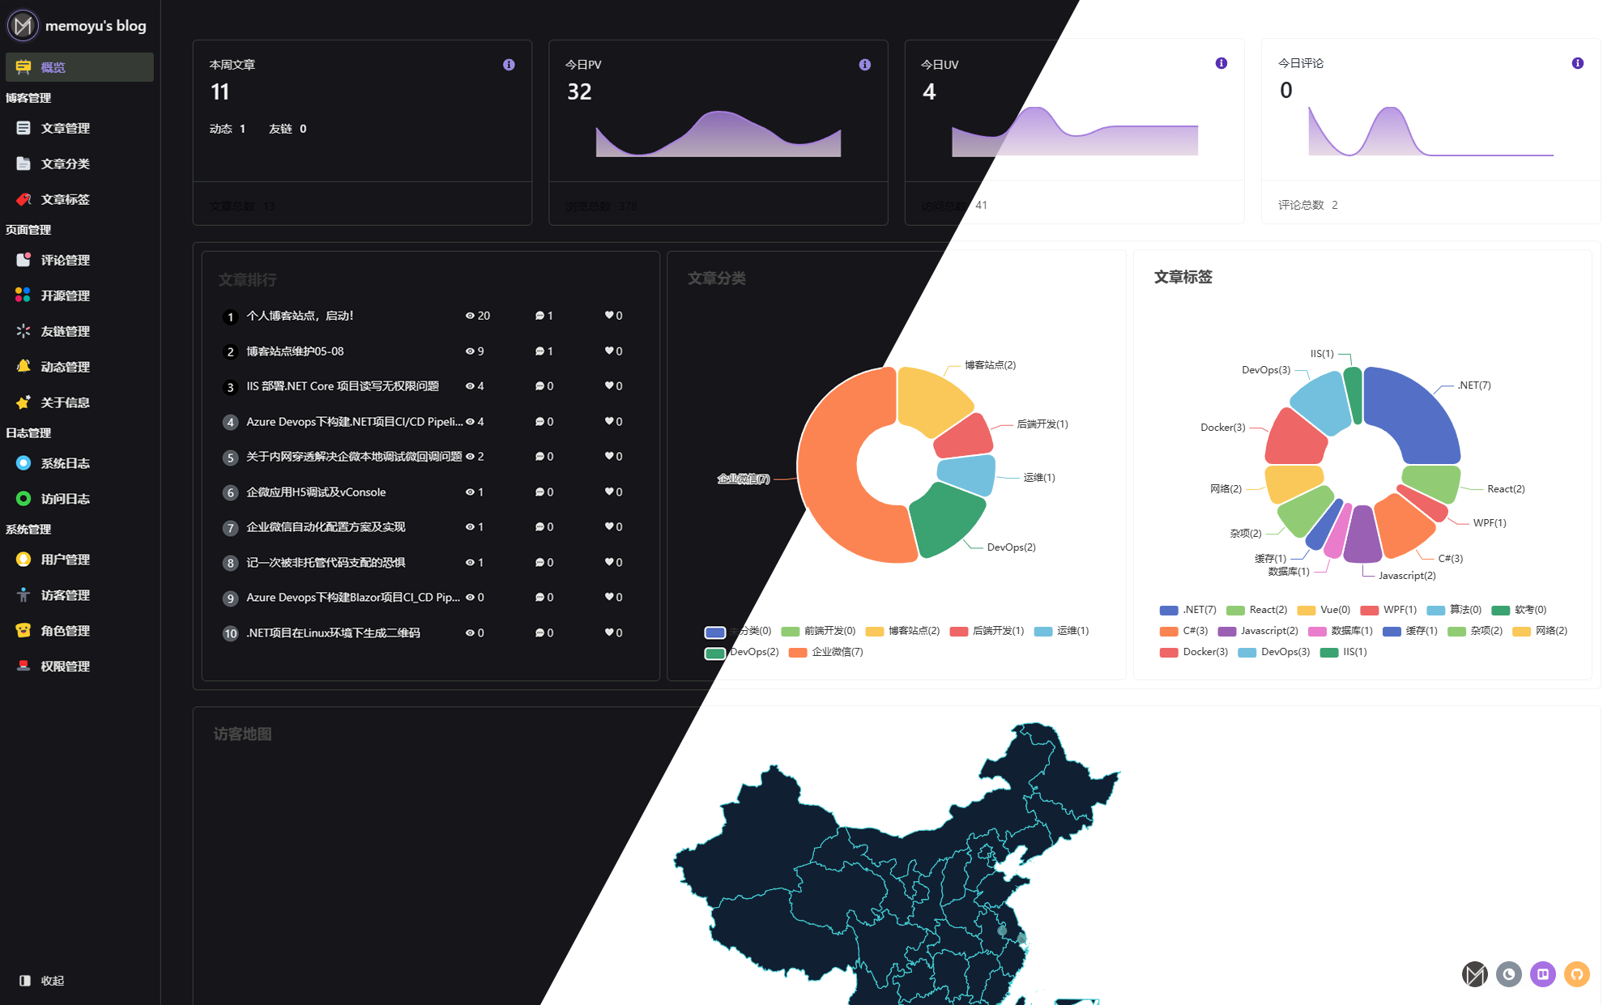Open 文章管理 in sidebar
The image size is (1620, 1005).
pyautogui.click(x=65, y=128)
